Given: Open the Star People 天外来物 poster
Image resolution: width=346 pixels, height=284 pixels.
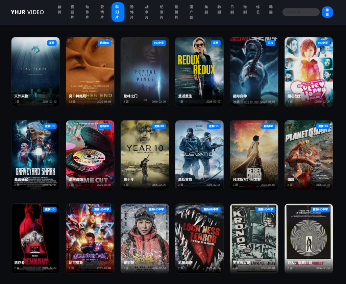Looking at the screenshot, I should click(x=35, y=72).
